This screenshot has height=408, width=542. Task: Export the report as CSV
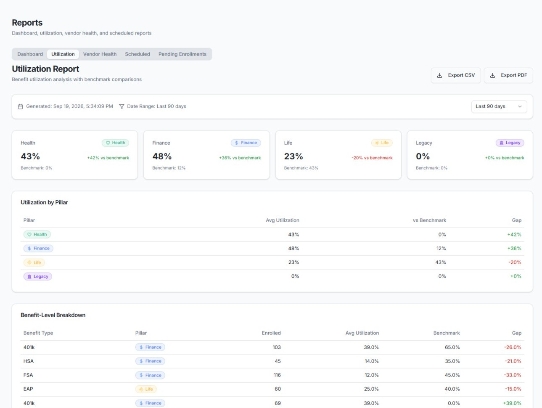pos(456,75)
